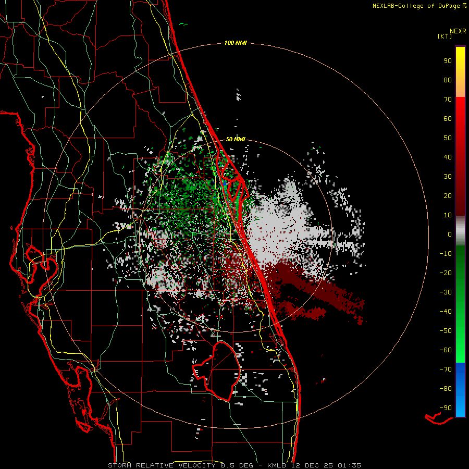469x469 pixels.
Task: Click the 30 value on velocity scale
Action: coord(448,177)
